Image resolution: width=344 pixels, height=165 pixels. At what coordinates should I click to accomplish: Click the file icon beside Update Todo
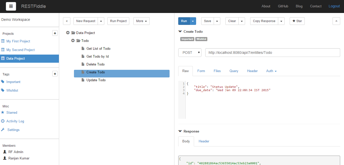(83, 80)
